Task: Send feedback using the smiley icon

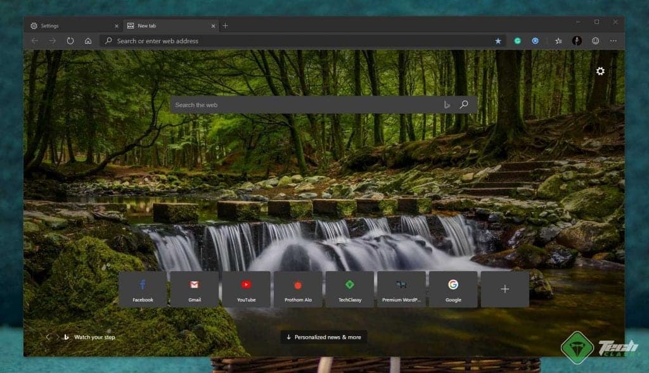Action: [595, 41]
